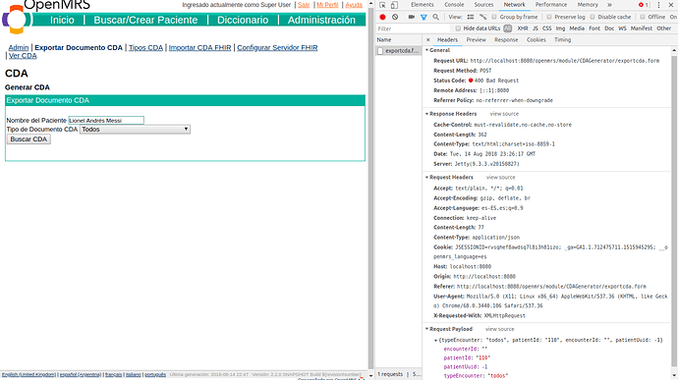678x380 pixels.
Task: Open the Tipos CDA link
Action: tap(145, 47)
